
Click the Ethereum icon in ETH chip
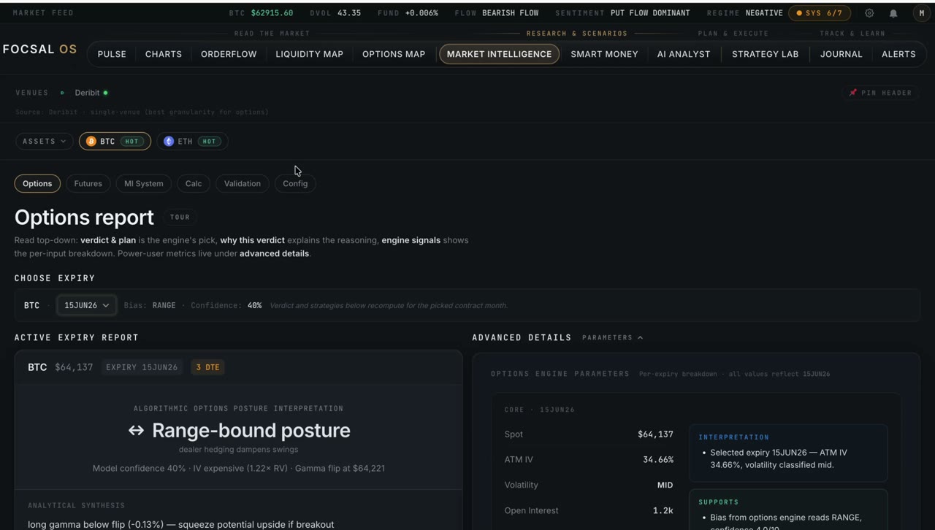[x=169, y=142]
